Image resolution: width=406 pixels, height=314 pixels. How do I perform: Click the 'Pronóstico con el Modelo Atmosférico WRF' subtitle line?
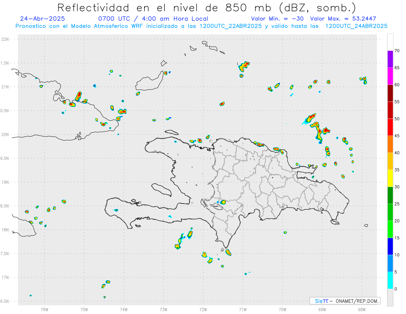[x=201, y=26]
